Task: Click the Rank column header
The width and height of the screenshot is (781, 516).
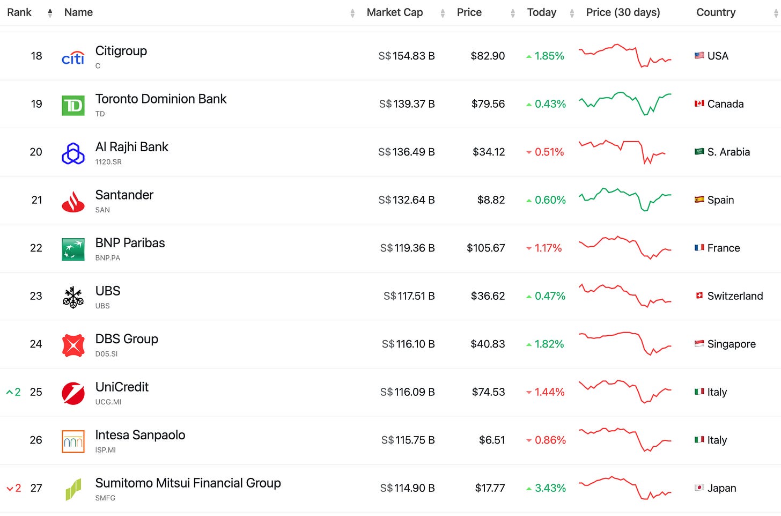Action: (19, 12)
